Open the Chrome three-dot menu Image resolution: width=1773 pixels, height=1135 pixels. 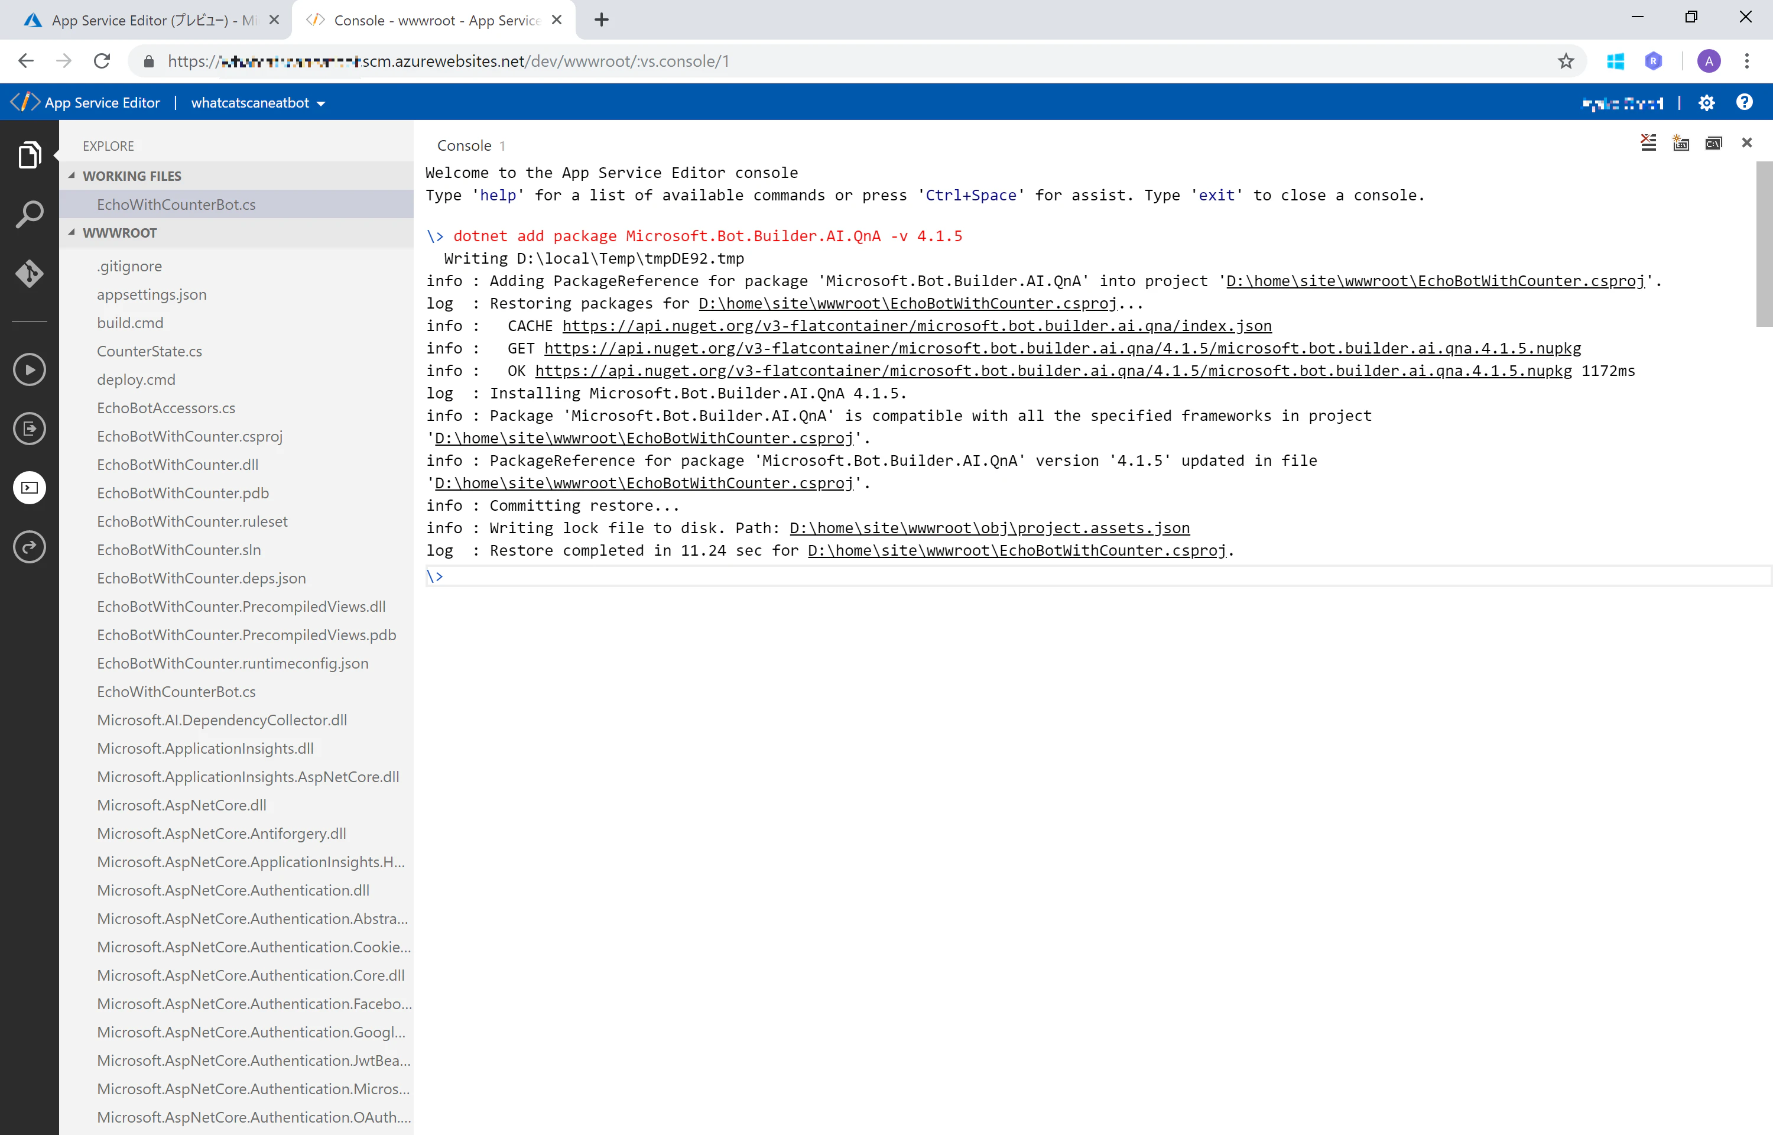coord(1746,61)
